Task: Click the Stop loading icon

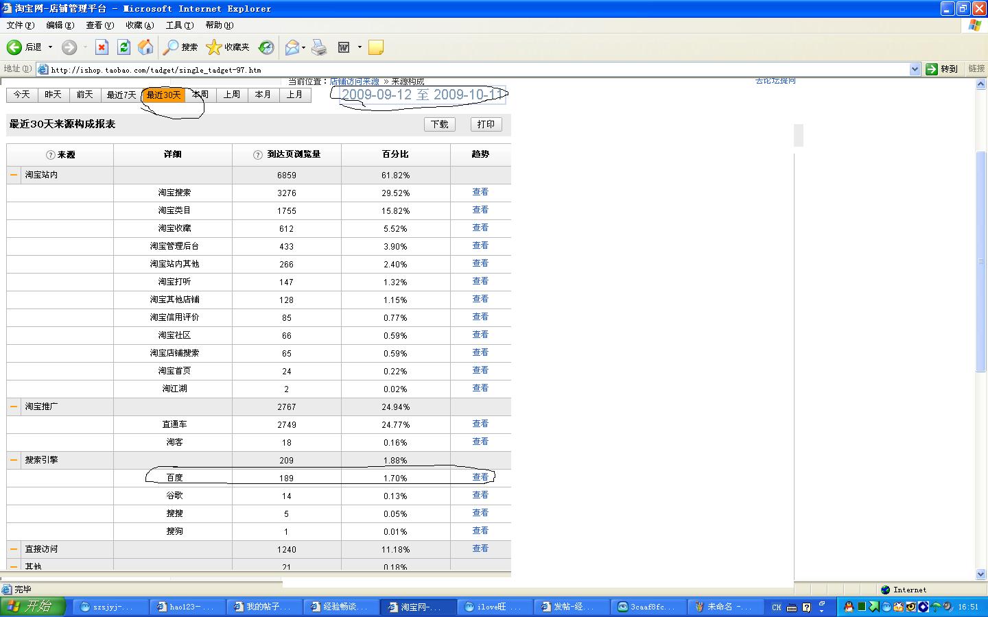Action: pyautogui.click(x=102, y=47)
